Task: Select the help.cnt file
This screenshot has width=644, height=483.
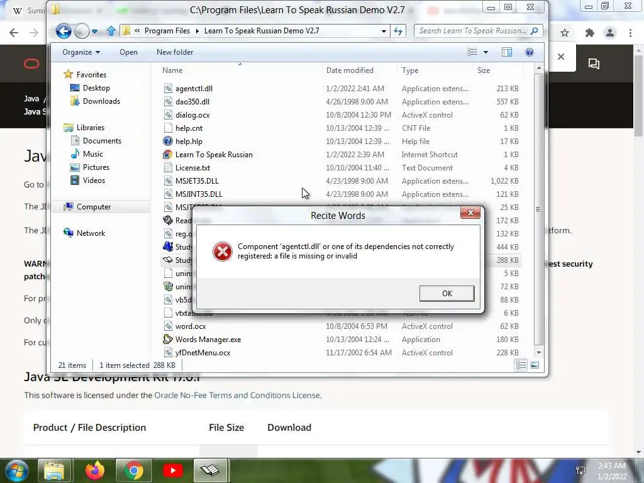Action: click(189, 128)
